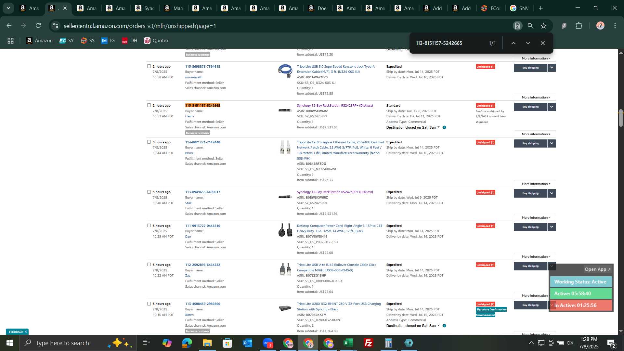Open the Chrome profile avatar
The height and width of the screenshot is (351, 624).
tap(600, 26)
